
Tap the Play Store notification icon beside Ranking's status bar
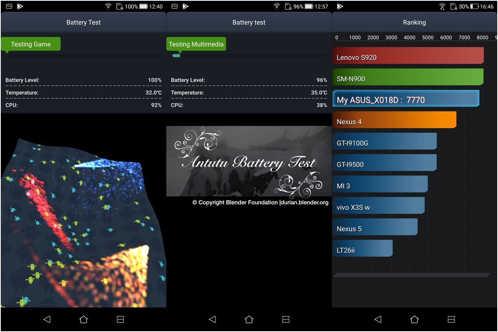click(x=340, y=7)
